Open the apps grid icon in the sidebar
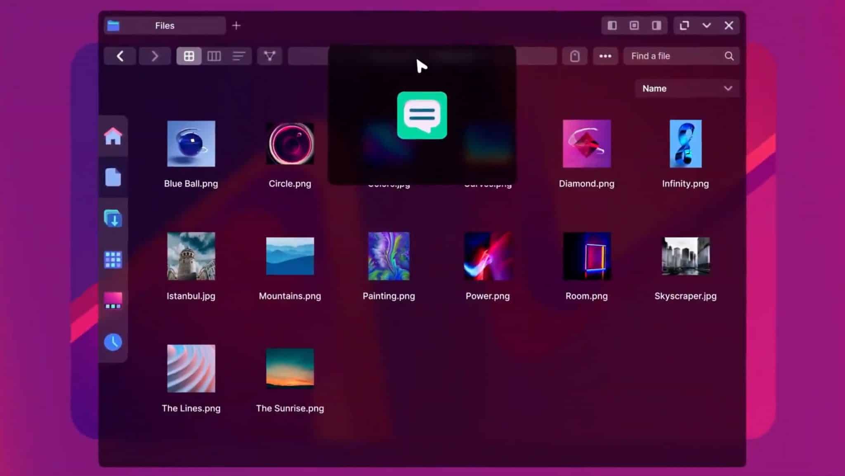The image size is (845, 476). 113,259
